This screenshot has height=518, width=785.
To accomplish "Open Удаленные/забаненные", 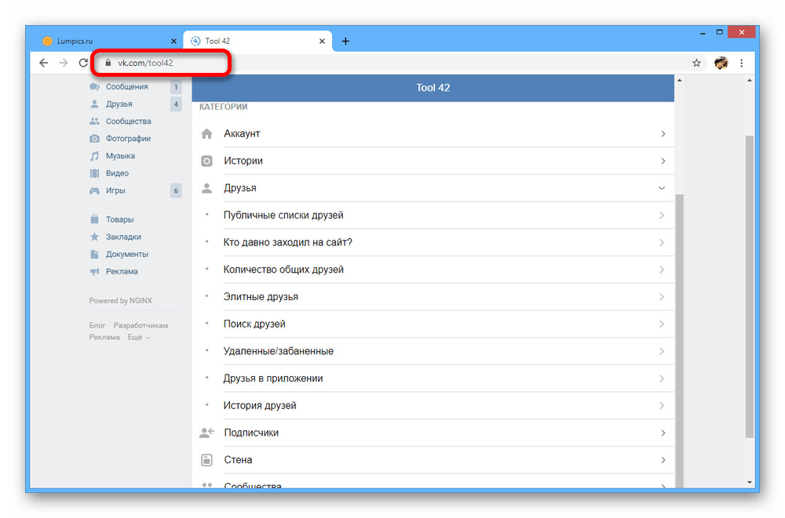I will pos(433,352).
